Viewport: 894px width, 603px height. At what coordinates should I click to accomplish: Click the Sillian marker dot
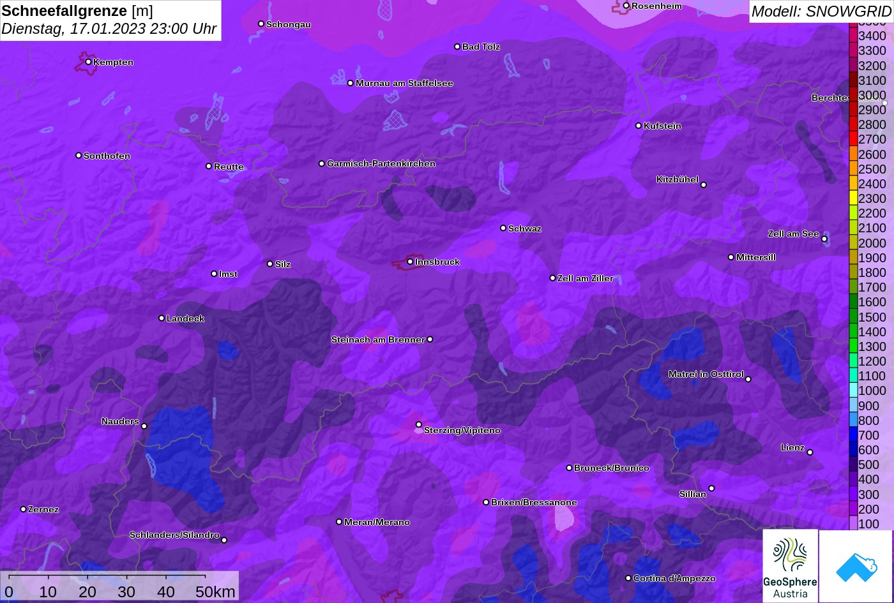[x=711, y=489]
